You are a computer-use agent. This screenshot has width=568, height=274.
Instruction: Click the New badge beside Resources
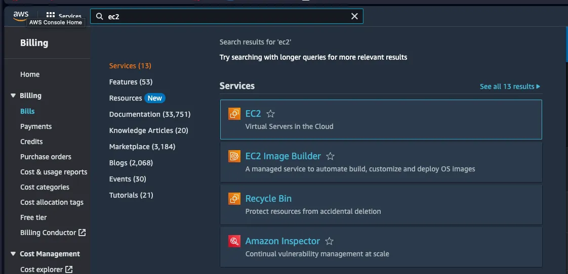(155, 98)
